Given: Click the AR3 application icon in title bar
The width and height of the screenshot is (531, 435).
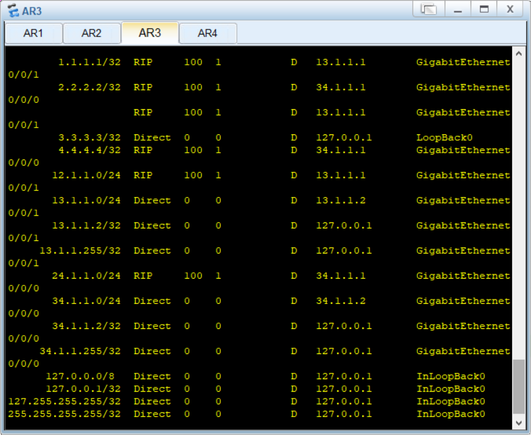Looking at the screenshot, I should (x=13, y=11).
